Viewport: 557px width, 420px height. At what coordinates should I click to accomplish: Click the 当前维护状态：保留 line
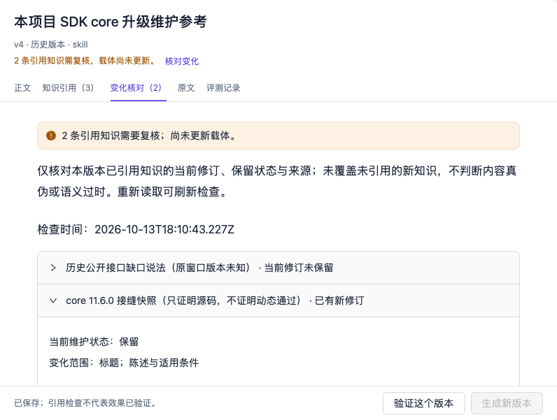pyautogui.click(x=94, y=342)
